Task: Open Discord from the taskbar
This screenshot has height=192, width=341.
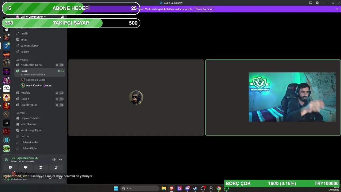Action: tap(187, 189)
